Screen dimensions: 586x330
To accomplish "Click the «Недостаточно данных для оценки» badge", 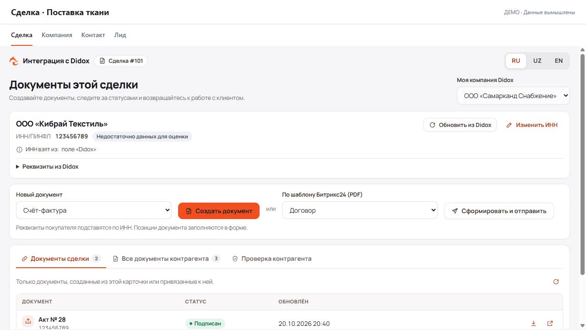I will coord(142,136).
